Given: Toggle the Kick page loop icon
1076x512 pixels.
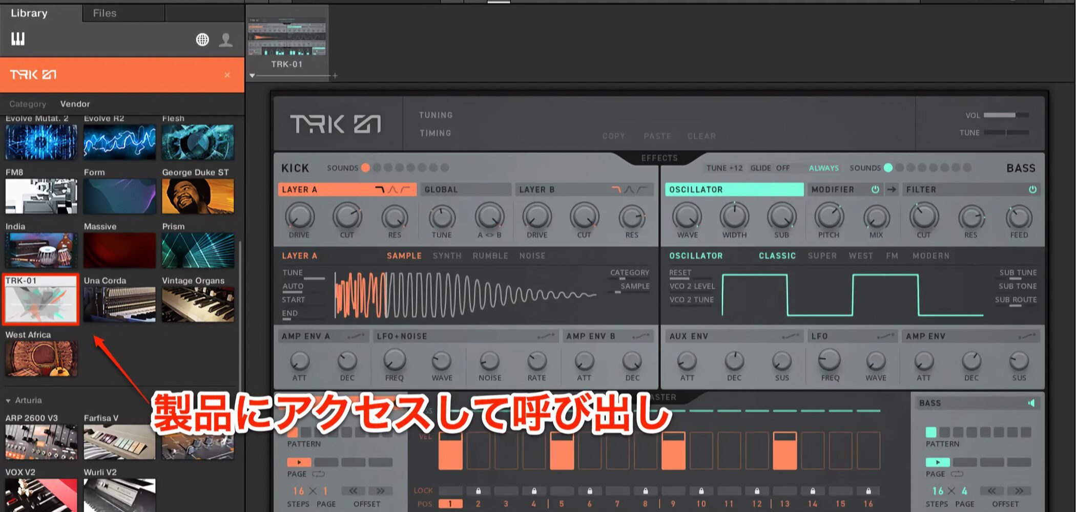Looking at the screenshot, I should pos(319,474).
